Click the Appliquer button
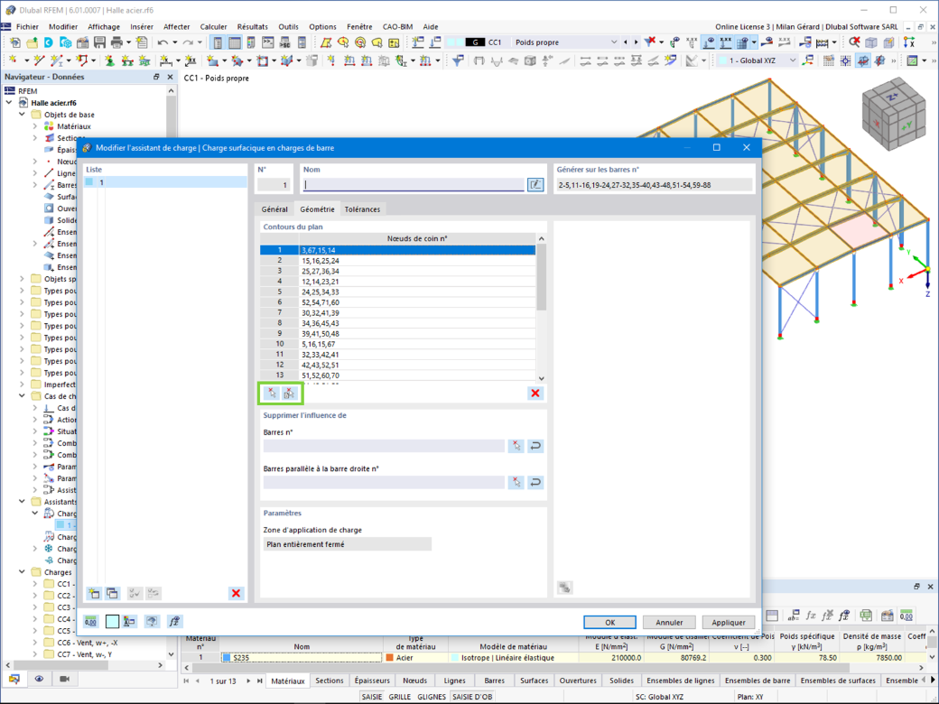This screenshot has width=939, height=704. [x=729, y=623]
